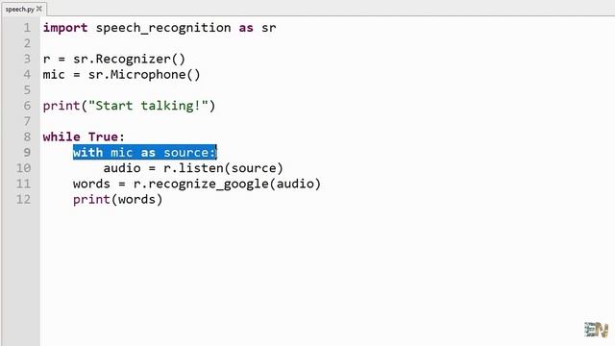
Task: Click the 'audio' variable on line 10
Action: click(122, 168)
